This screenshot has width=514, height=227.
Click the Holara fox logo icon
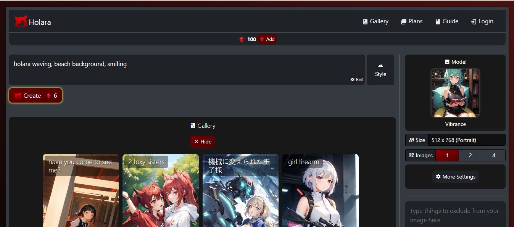(21, 22)
